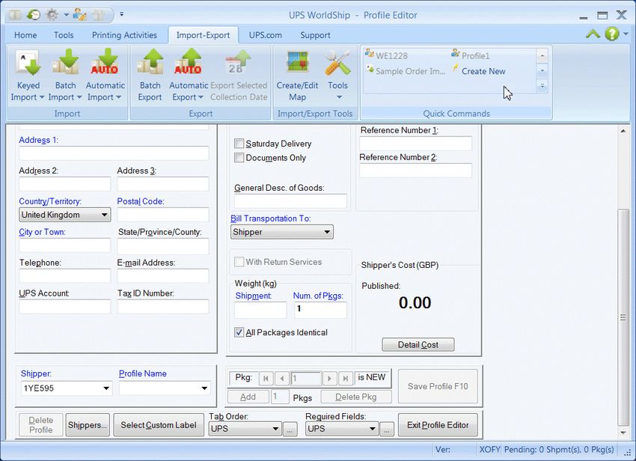Viewport: 636px width, 461px height.
Task: Click the Address 1 input field
Action: click(x=114, y=153)
